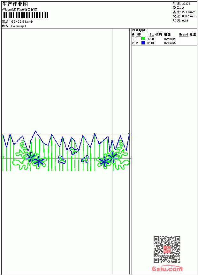Click the Colorway 1 label
The width and height of the screenshot is (198, 275).
[x=19, y=26]
